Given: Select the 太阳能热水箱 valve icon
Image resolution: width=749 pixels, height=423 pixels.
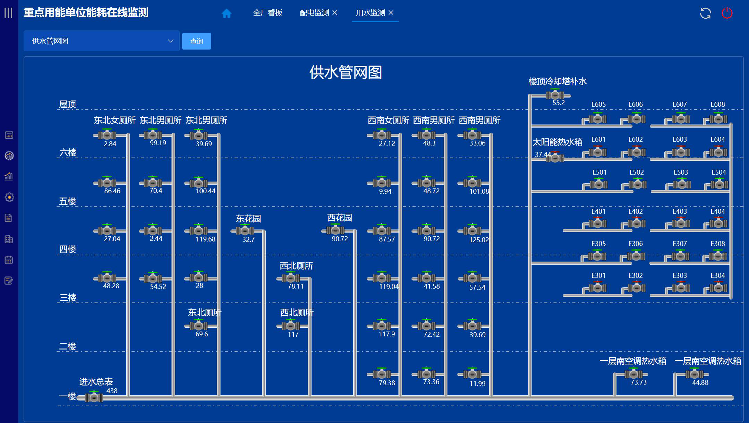Looking at the screenshot, I should 555,158.
